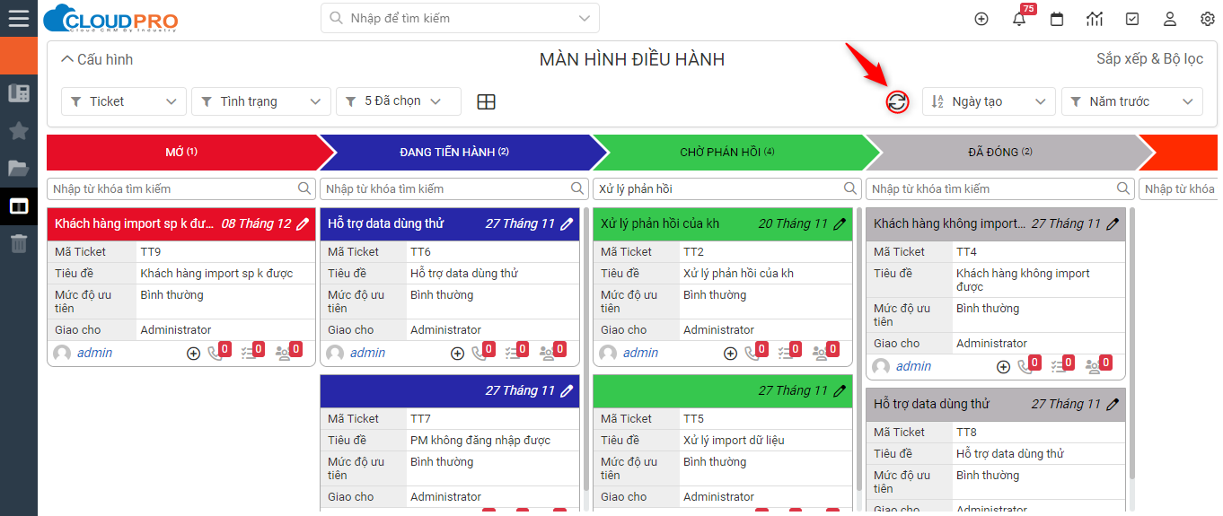Click admin link on TT9 card
The image size is (1223, 516).
(x=94, y=353)
